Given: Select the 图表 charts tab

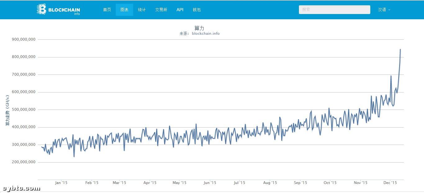Looking at the screenshot, I should click(x=124, y=10).
